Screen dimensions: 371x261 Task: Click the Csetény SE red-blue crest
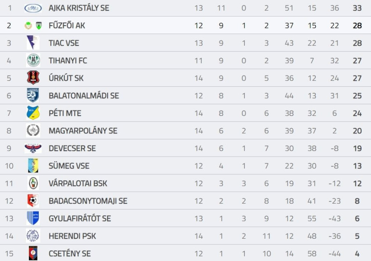(33, 253)
